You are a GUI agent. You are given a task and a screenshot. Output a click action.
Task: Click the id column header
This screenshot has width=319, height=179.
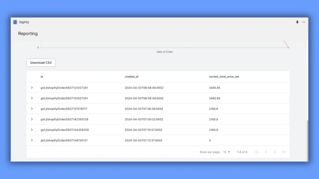point(42,77)
